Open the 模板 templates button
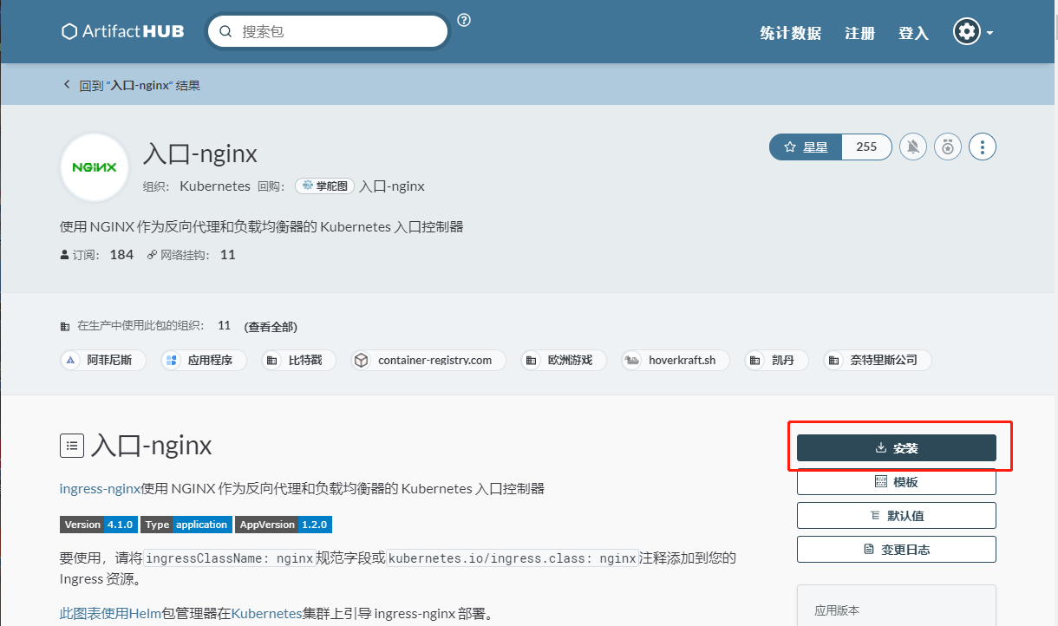This screenshot has height=626, width=1058. pyautogui.click(x=897, y=482)
